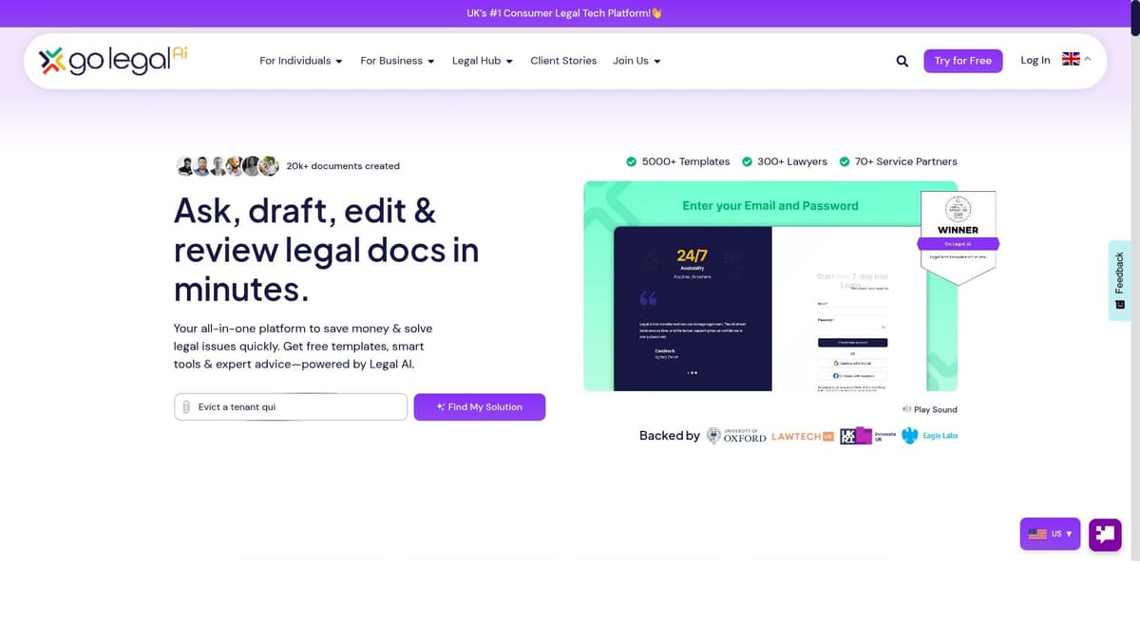Image resolution: width=1140 pixels, height=641 pixels.
Task: Select Client Stories in the navigation
Action: [562, 60]
